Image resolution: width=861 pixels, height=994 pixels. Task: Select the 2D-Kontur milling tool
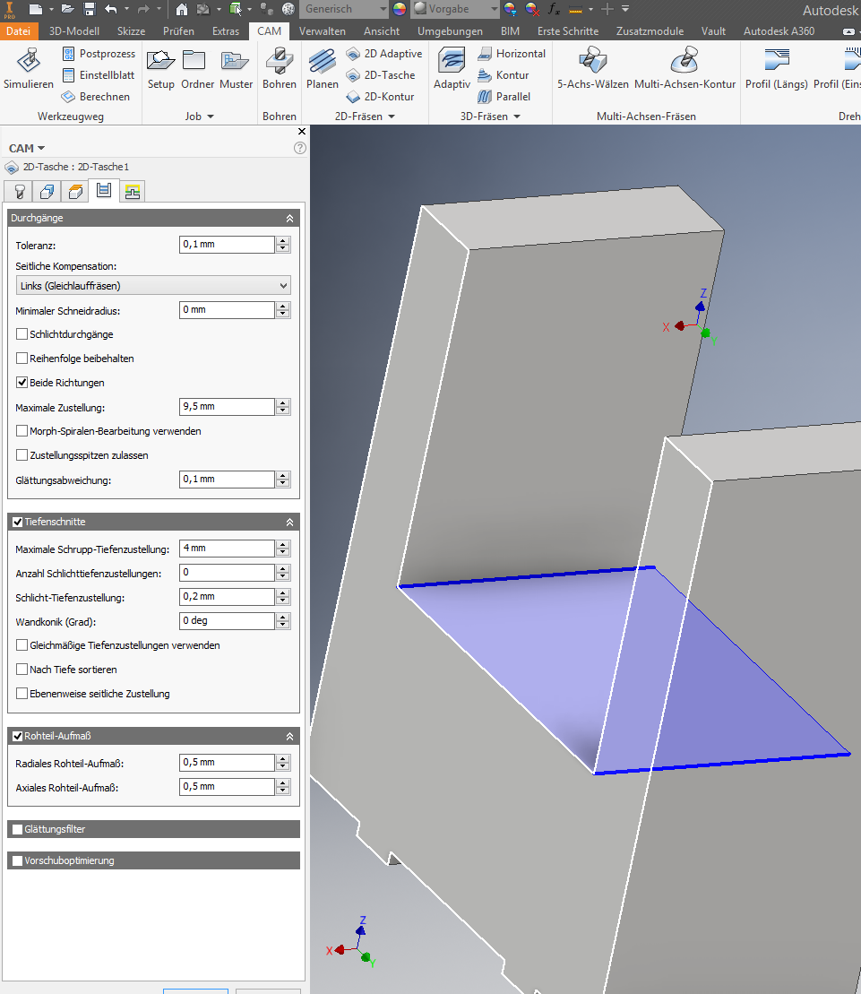tap(380, 97)
